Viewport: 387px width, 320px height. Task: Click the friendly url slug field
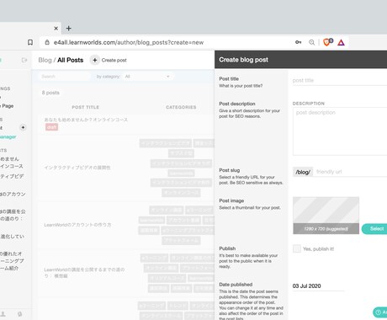coord(351,172)
